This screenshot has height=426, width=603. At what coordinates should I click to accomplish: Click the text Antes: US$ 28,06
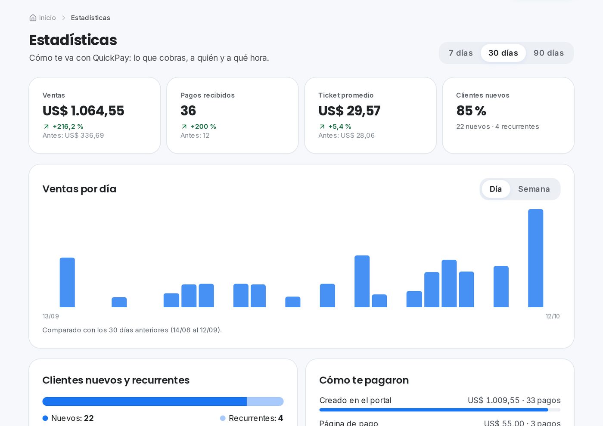(x=346, y=136)
